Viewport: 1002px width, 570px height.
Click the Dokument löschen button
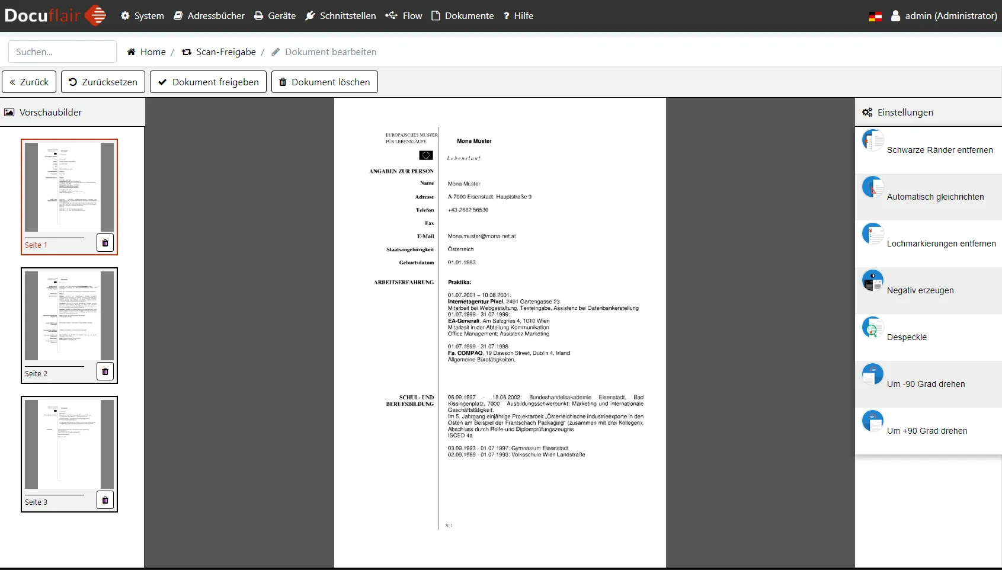324,82
